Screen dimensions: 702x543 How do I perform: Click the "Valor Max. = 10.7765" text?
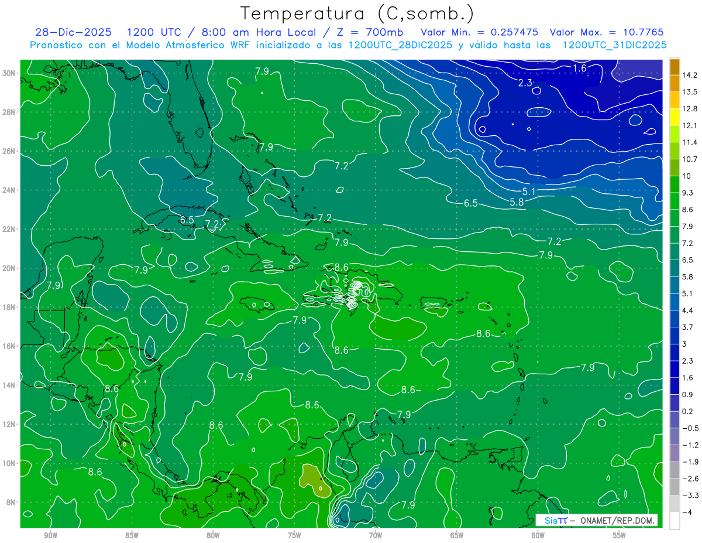click(x=607, y=32)
